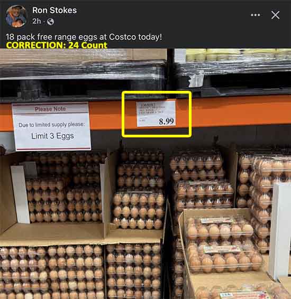
Task: Click the white cardboard divider at far right
Action: [x=280, y=230]
